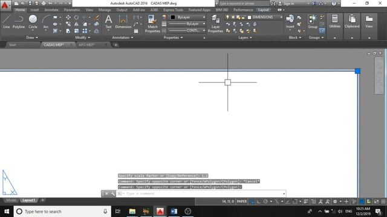Select the Copy tool in Modify panel

(68, 24)
